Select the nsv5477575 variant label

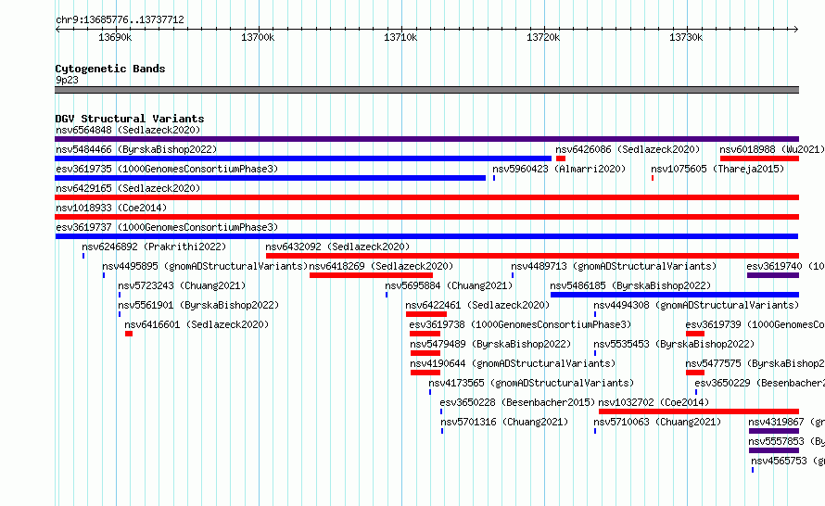click(755, 363)
